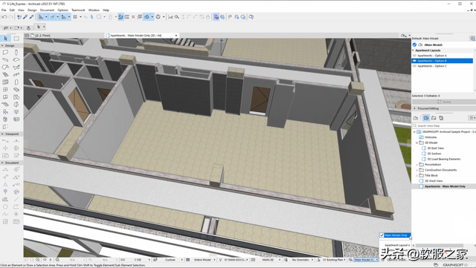
Task: Expand the Construction Documents folder
Action: pyautogui.click(x=416, y=170)
